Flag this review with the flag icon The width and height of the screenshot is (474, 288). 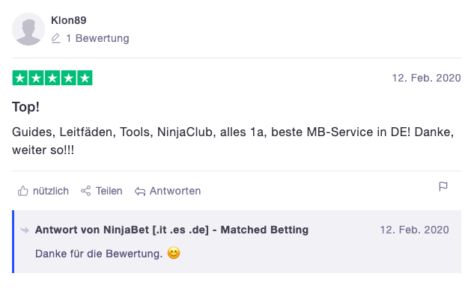[x=443, y=186]
